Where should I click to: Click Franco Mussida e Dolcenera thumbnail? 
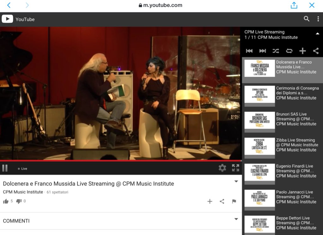[260, 68]
